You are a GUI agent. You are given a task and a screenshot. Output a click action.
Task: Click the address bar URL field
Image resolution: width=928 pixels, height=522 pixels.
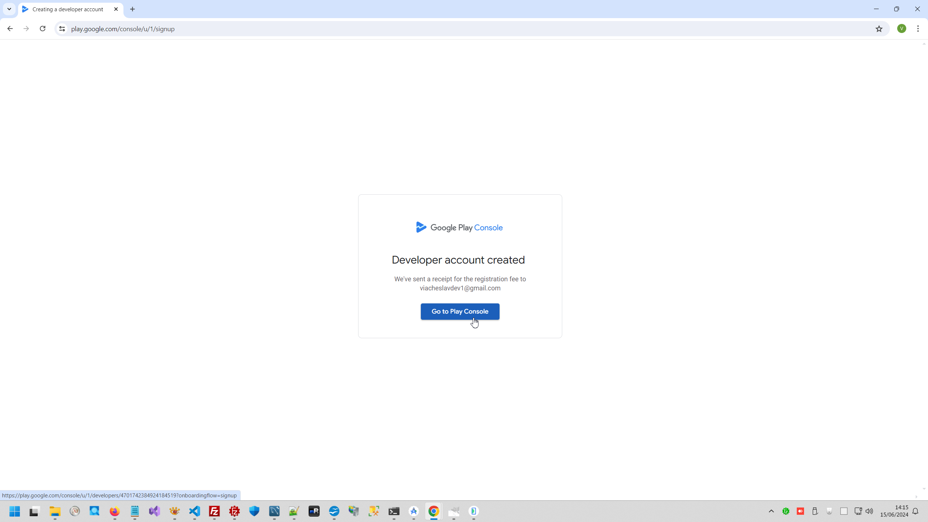click(x=435, y=29)
